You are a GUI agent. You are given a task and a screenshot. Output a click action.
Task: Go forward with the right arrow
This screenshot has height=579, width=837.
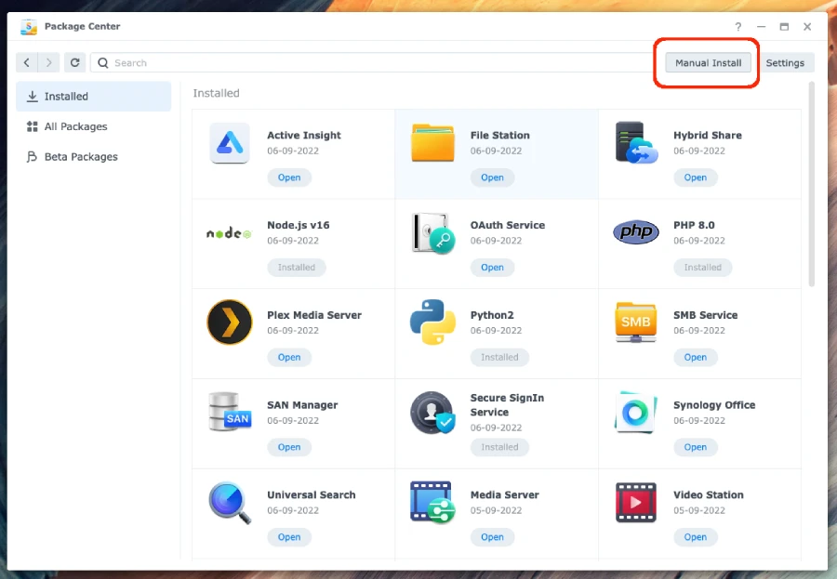click(x=48, y=62)
